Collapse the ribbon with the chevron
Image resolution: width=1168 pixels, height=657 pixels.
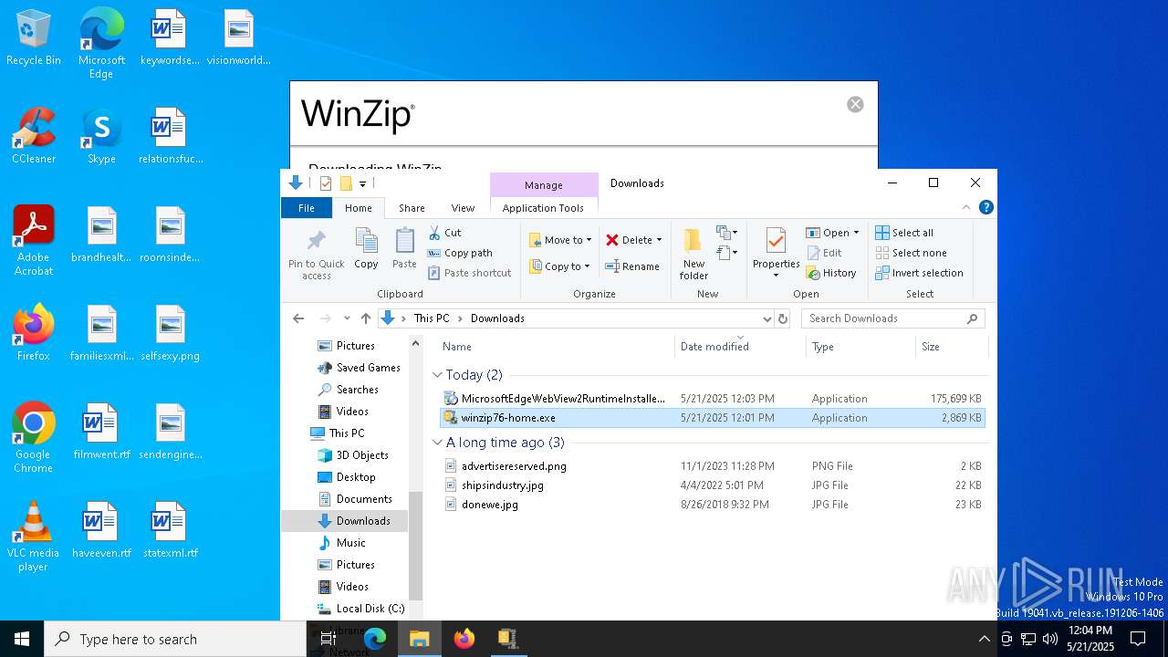pyautogui.click(x=966, y=208)
